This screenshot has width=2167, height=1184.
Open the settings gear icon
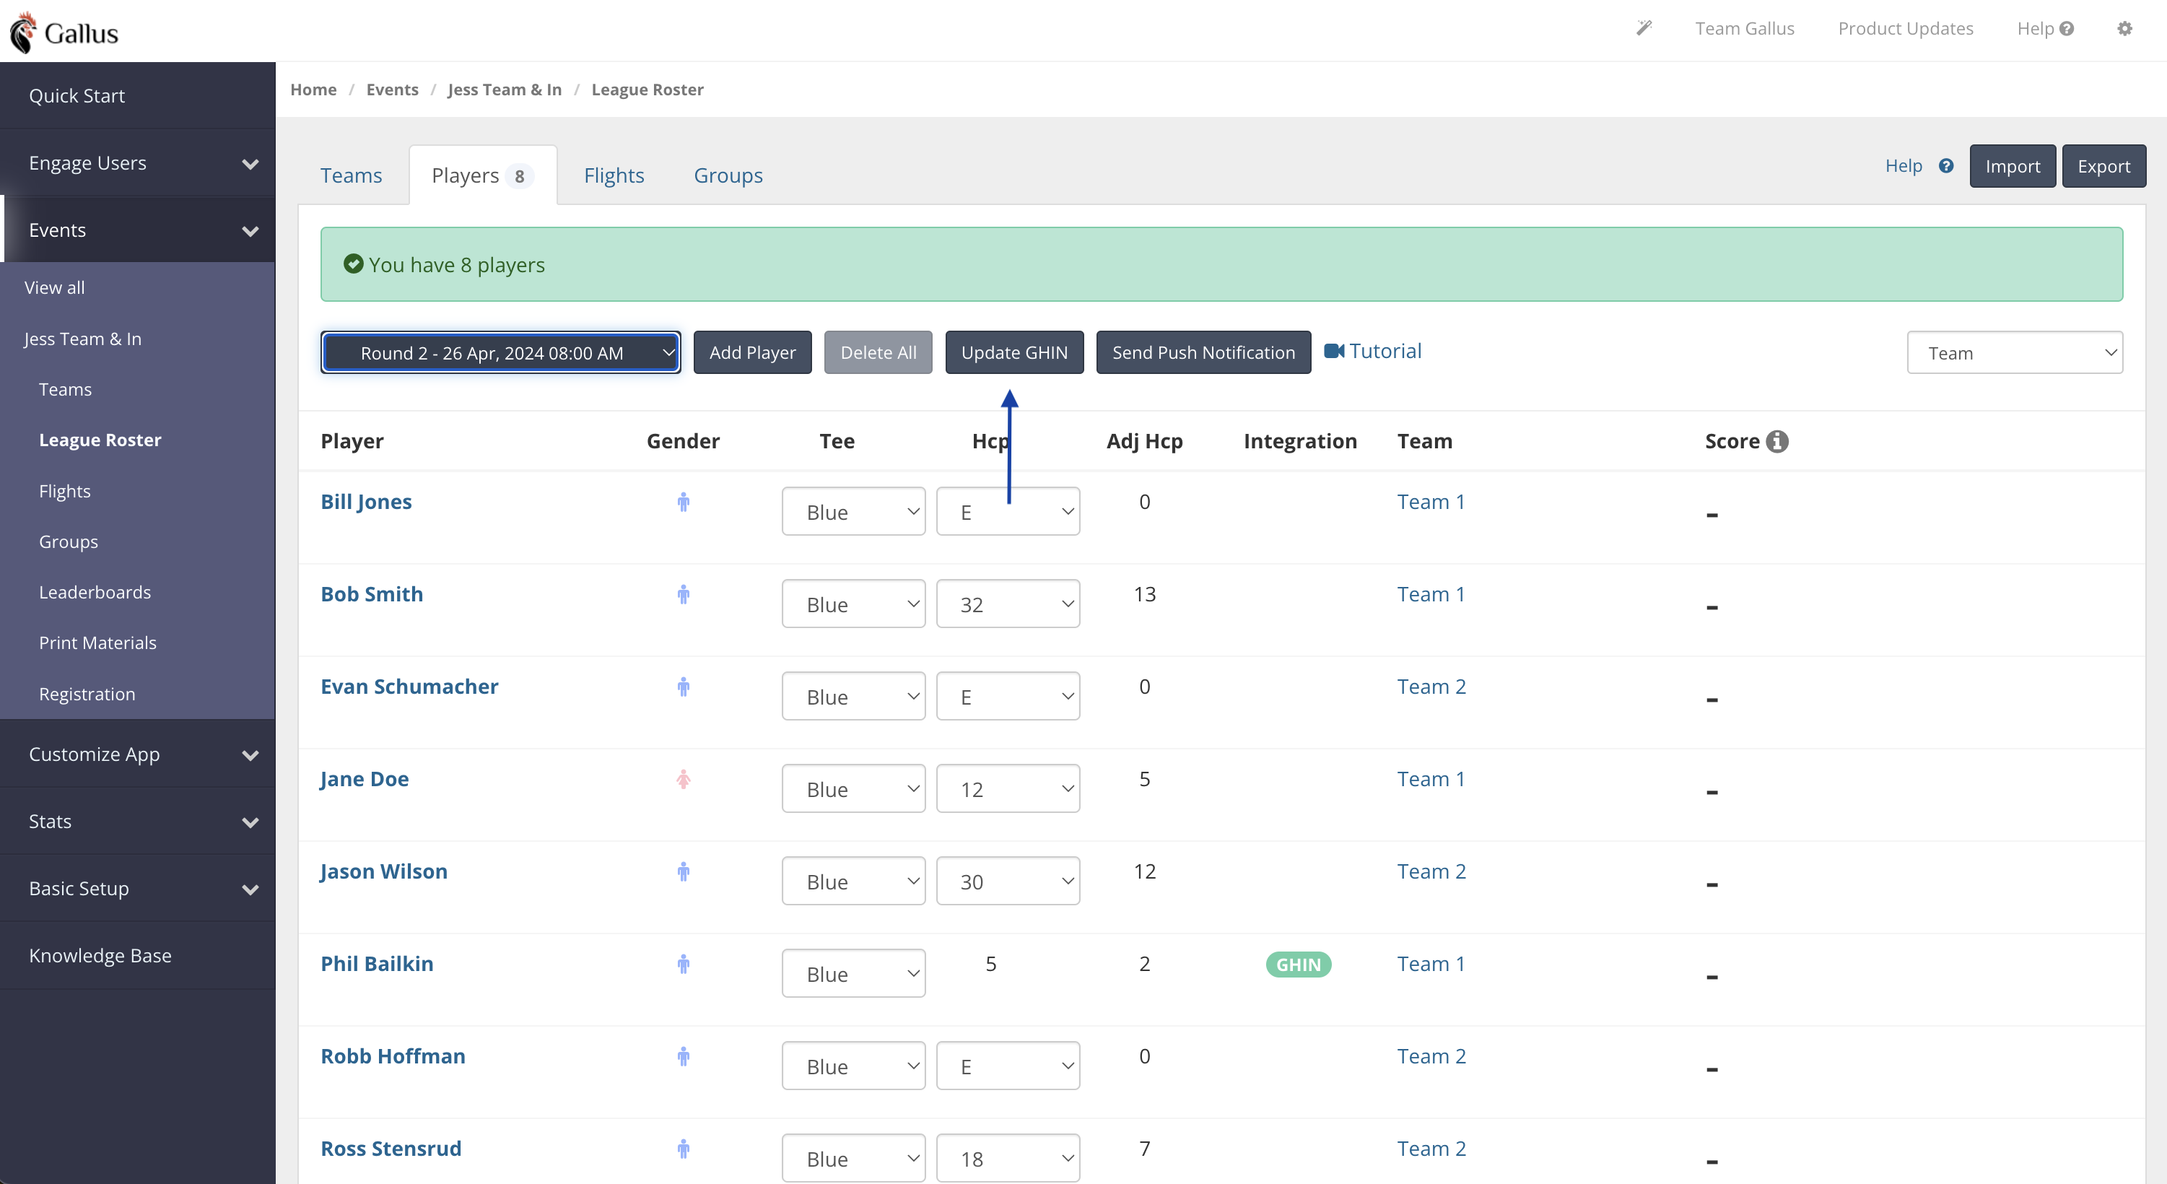[2125, 29]
